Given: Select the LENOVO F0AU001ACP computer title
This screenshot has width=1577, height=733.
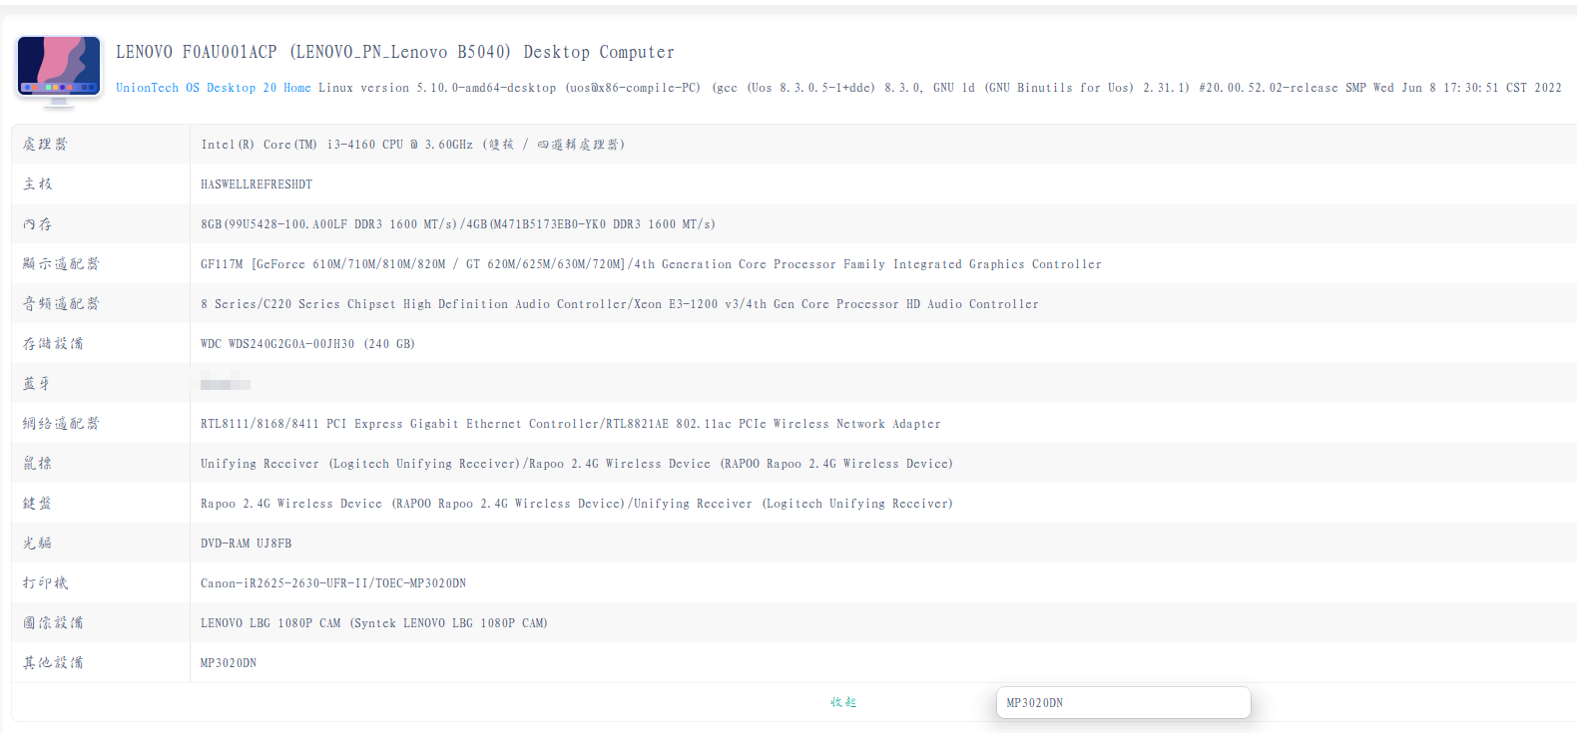Looking at the screenshot, I should pos(395,52).
